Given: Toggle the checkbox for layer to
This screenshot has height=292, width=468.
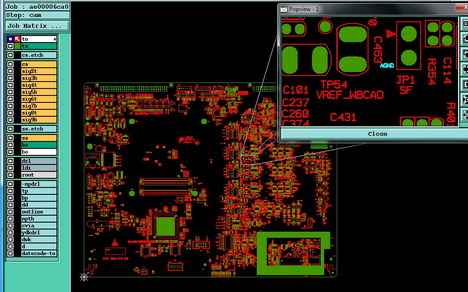Looking at the screenshot, I should click(x=10, y=39).
